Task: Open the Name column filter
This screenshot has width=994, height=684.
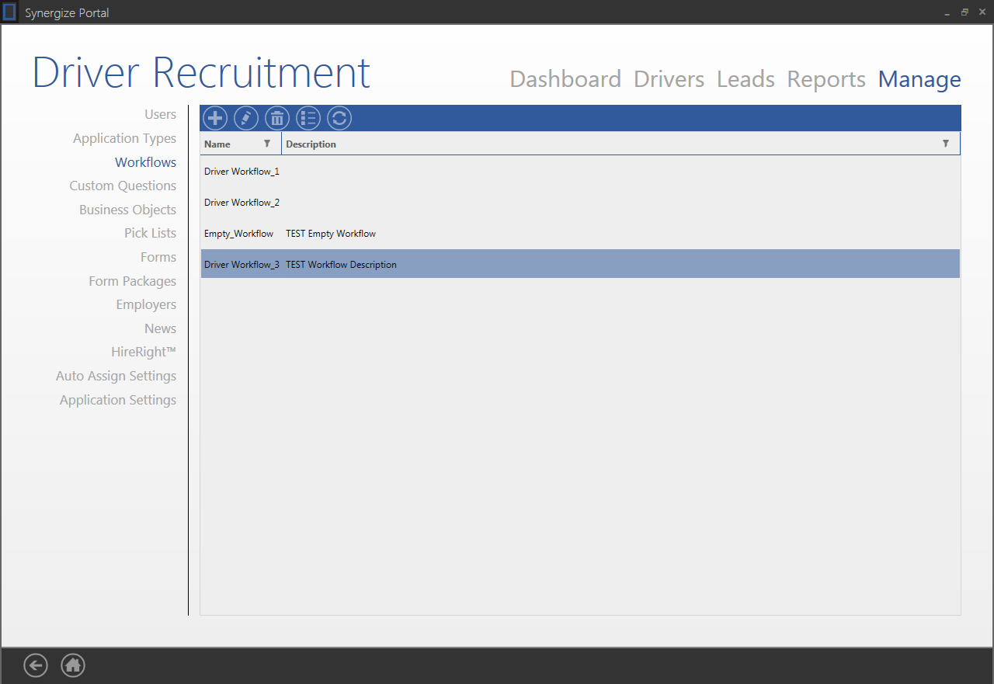Action: coord(267,144)
